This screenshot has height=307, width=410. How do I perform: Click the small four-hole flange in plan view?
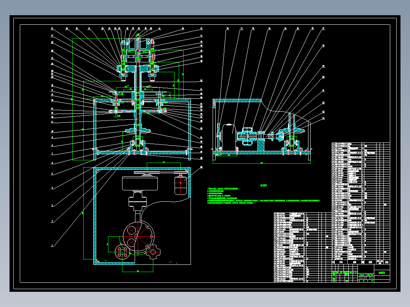point(122,252)
